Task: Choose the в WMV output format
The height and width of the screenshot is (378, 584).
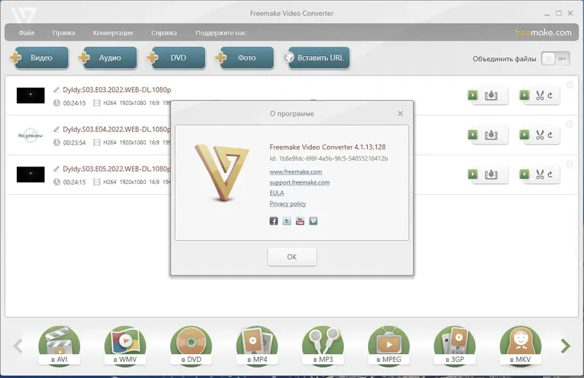Action: click(125, 346)
